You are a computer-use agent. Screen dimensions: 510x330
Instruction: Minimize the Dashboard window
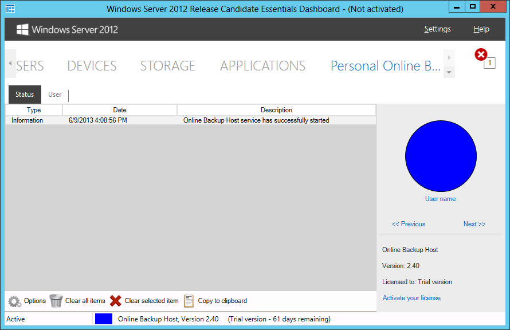point(457,6)
